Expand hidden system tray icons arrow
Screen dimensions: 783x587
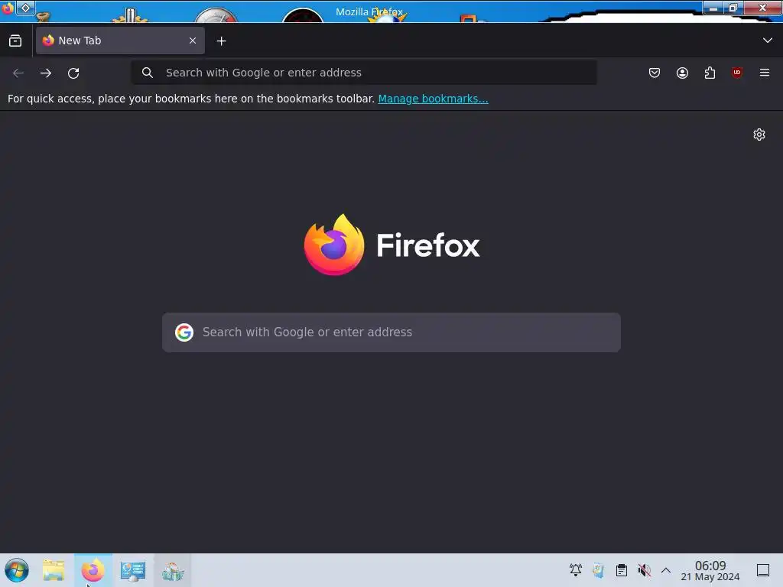tap(666, 570)
